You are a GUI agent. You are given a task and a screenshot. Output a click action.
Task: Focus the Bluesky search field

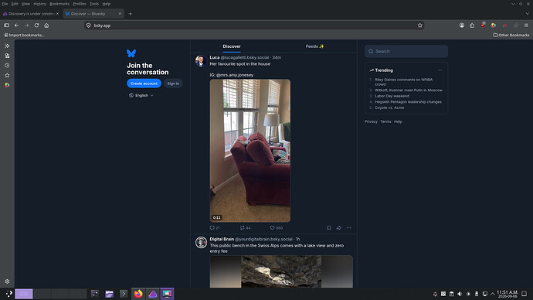pos(406,51)
